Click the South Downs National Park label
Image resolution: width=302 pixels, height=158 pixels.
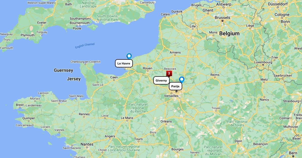click(107, 18)
